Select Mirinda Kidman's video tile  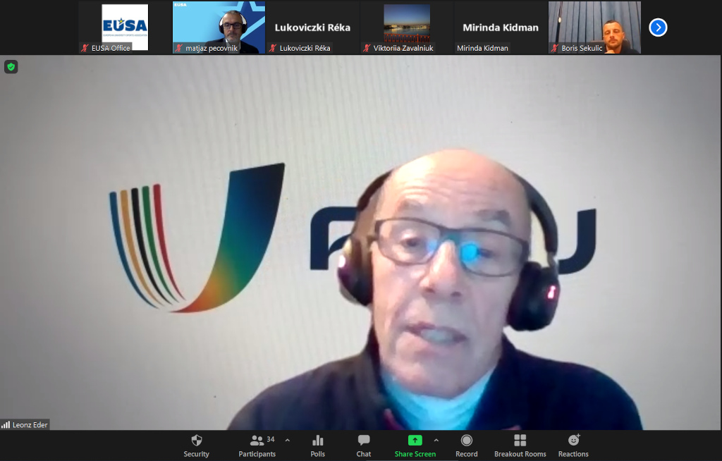(500, 27)
